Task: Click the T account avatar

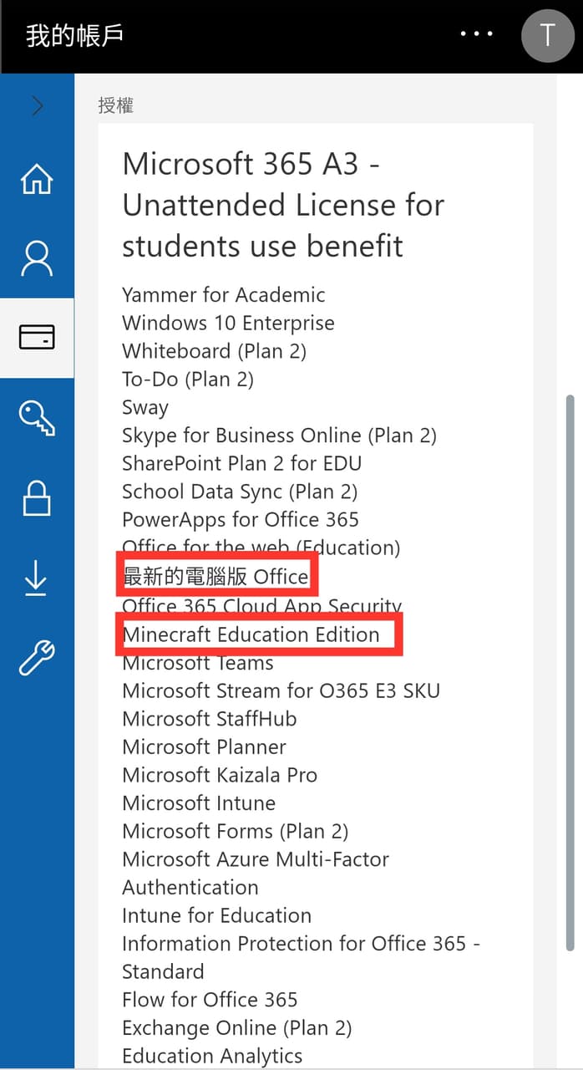Action: tap(548, 35)
